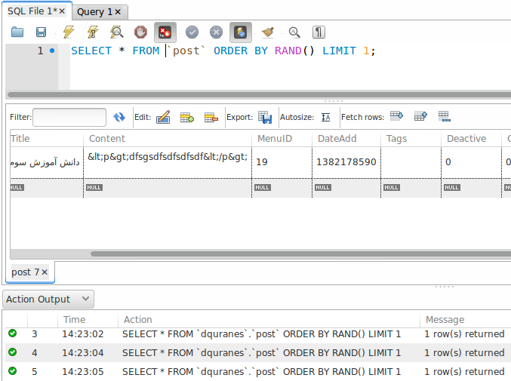Refresh results using the blue arrows button
Image resolution: width=511 pixels, height=381 pixels.
[119, 117]
